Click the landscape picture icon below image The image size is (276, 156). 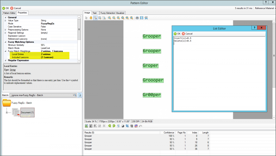tap(87, 126)
